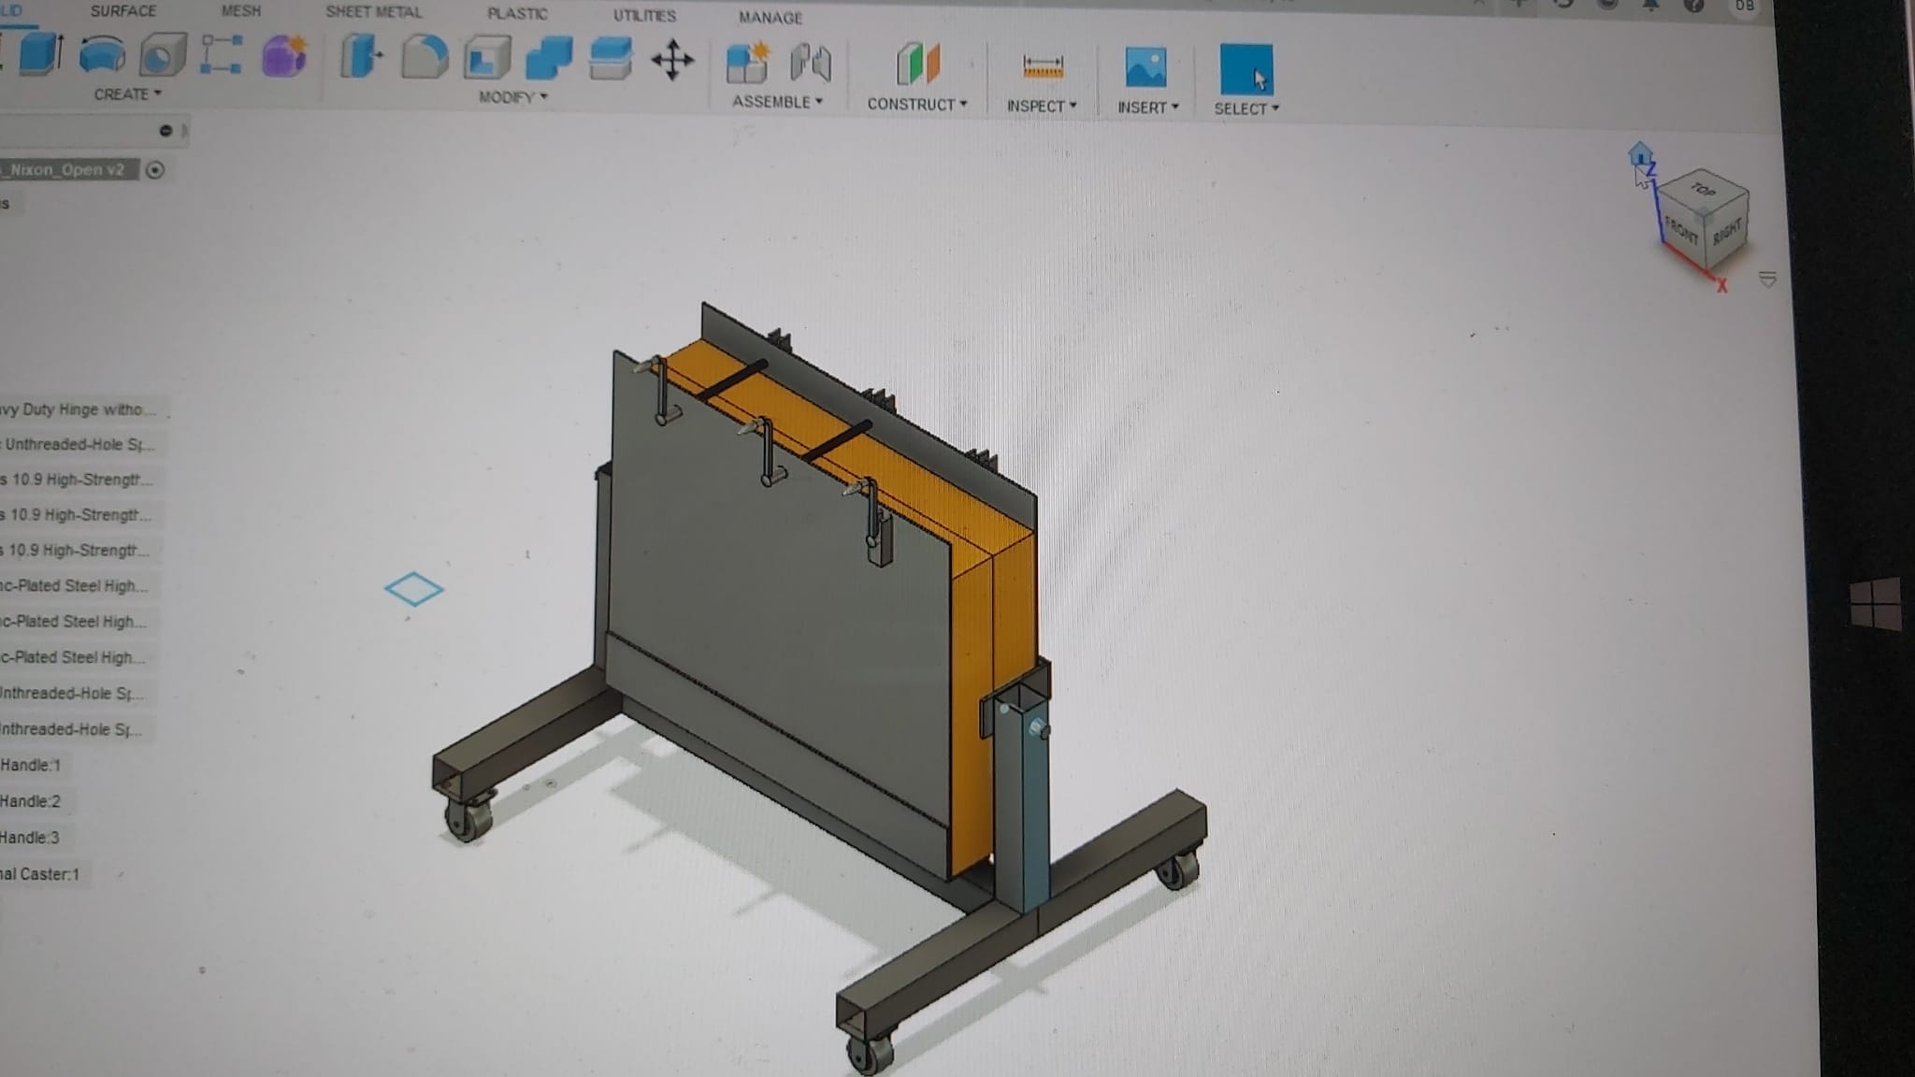This screenshot has height=1077, width=1915.
Task: Switch to the MESH tab
Action: tap(241, 11)
